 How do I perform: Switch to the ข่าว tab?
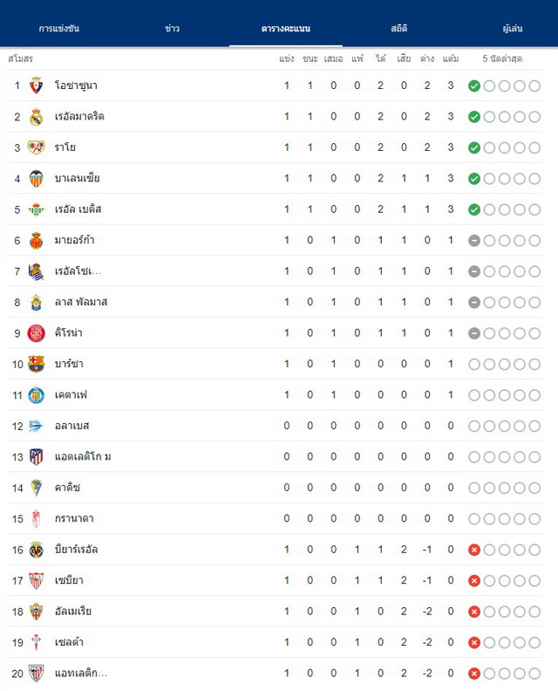pos(173,28)
